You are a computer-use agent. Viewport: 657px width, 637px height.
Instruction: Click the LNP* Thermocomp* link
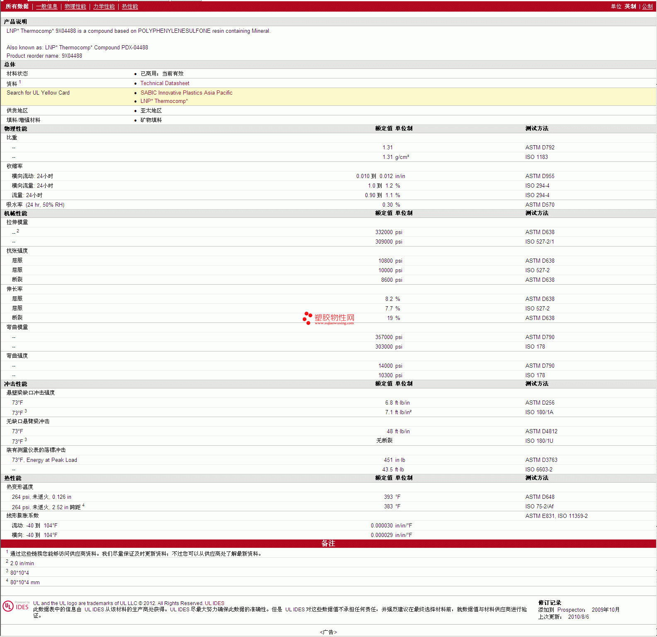pyautogui.click(x=164, y=101)
